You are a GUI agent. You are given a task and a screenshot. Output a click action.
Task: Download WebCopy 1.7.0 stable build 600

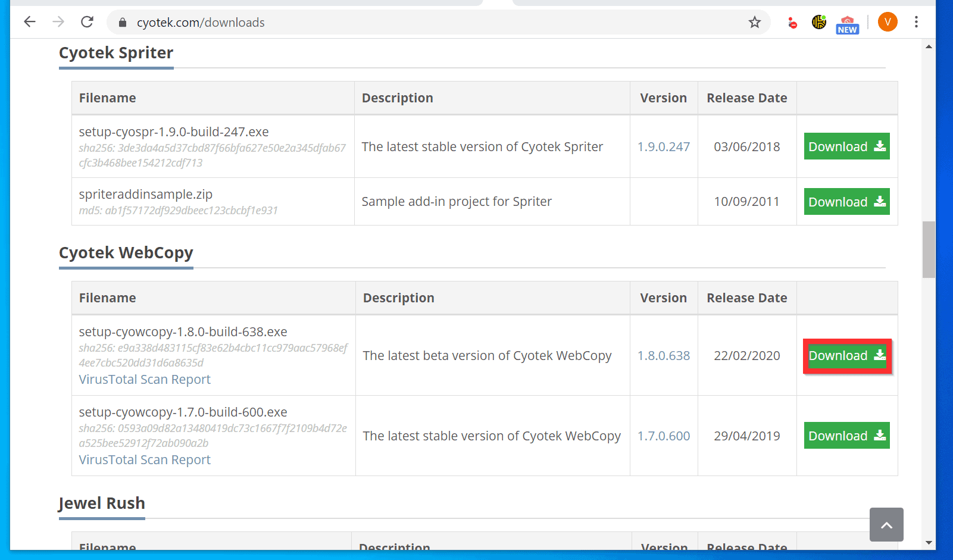point(846,436)
